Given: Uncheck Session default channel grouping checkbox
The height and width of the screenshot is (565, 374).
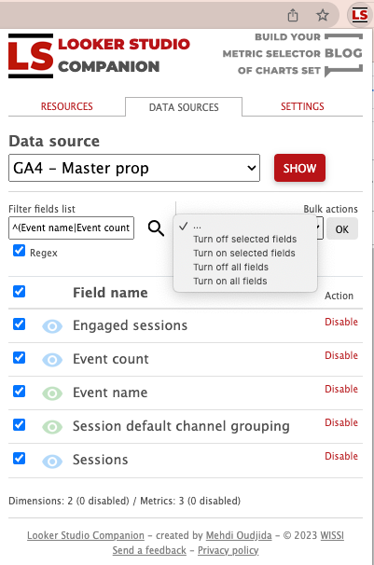Looking at the screenshot, I should coord(19,424).
